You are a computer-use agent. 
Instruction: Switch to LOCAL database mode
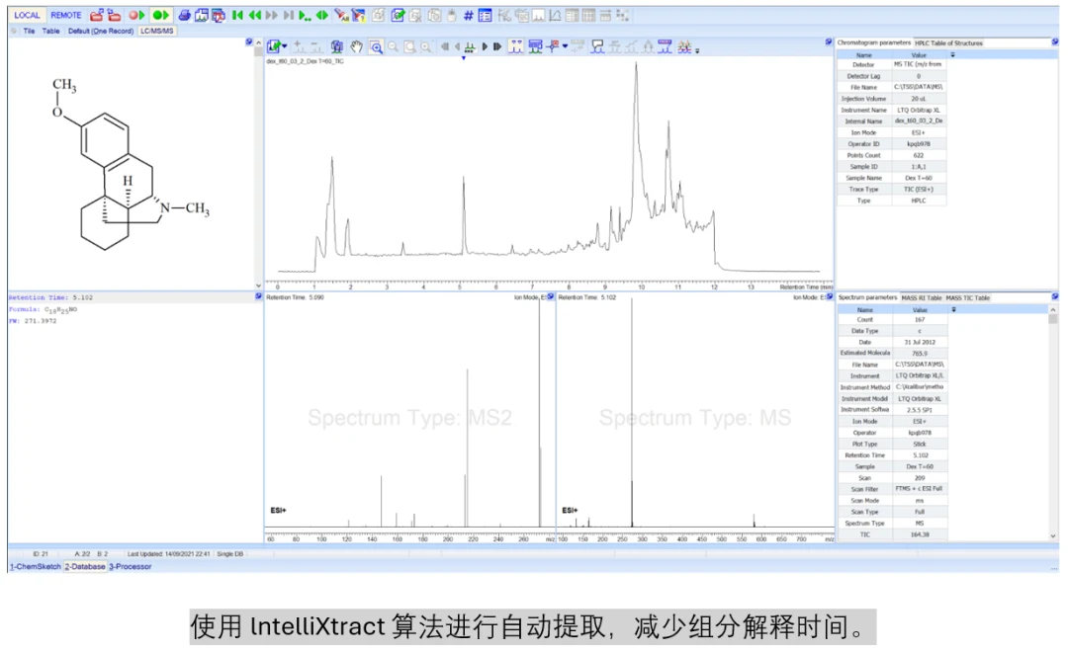pyautogui.click(x=28, y=15)
